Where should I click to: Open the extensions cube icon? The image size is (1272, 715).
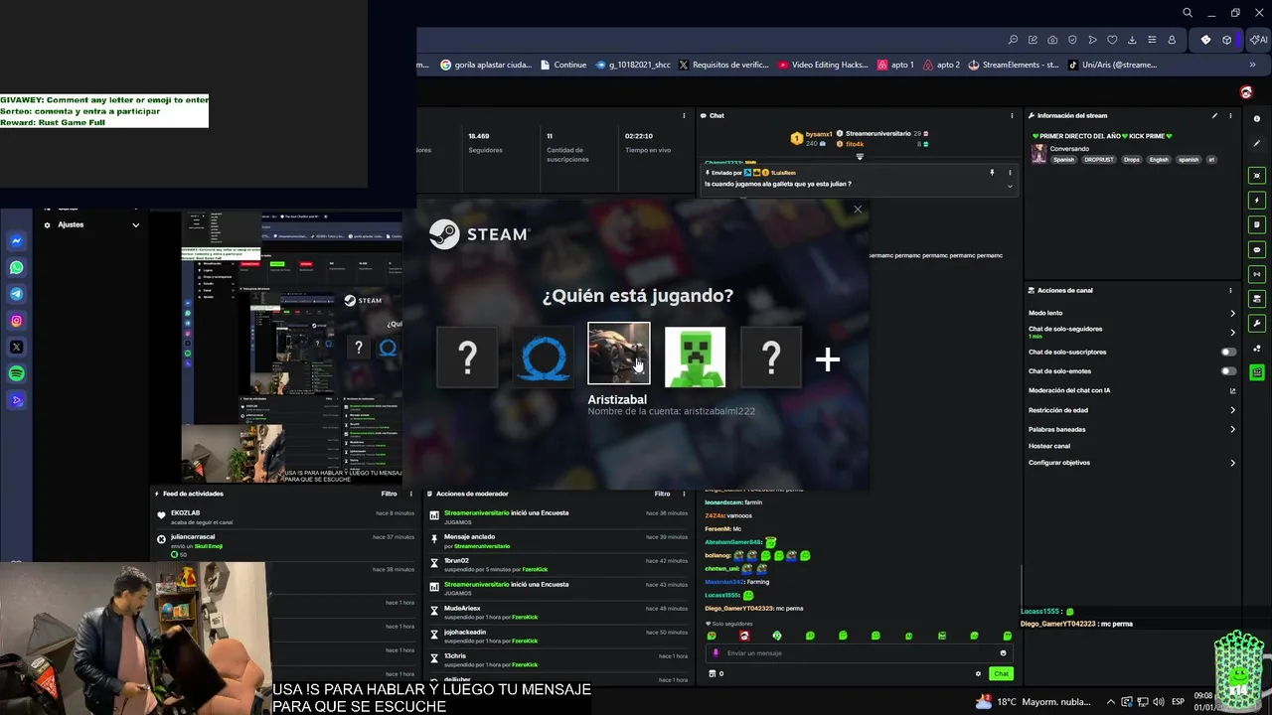(x=1227, y=40)
